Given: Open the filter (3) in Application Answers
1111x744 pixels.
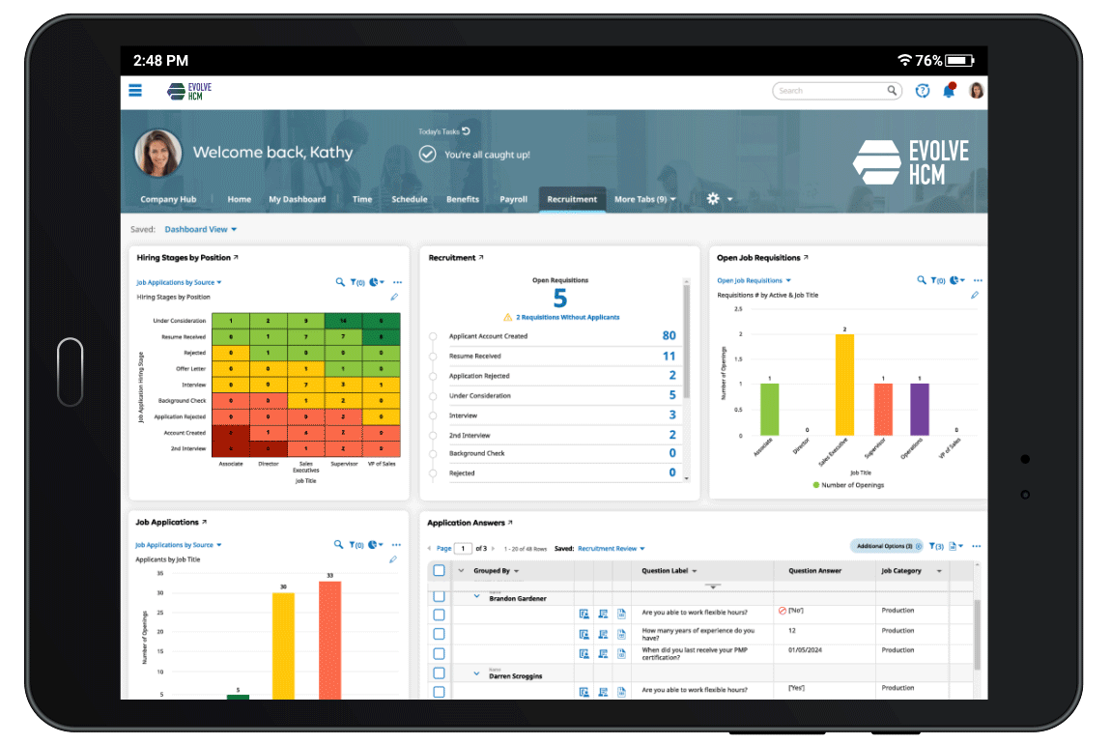Looking at the screenshot, I should pyautogui.click(x=936, y=546).
